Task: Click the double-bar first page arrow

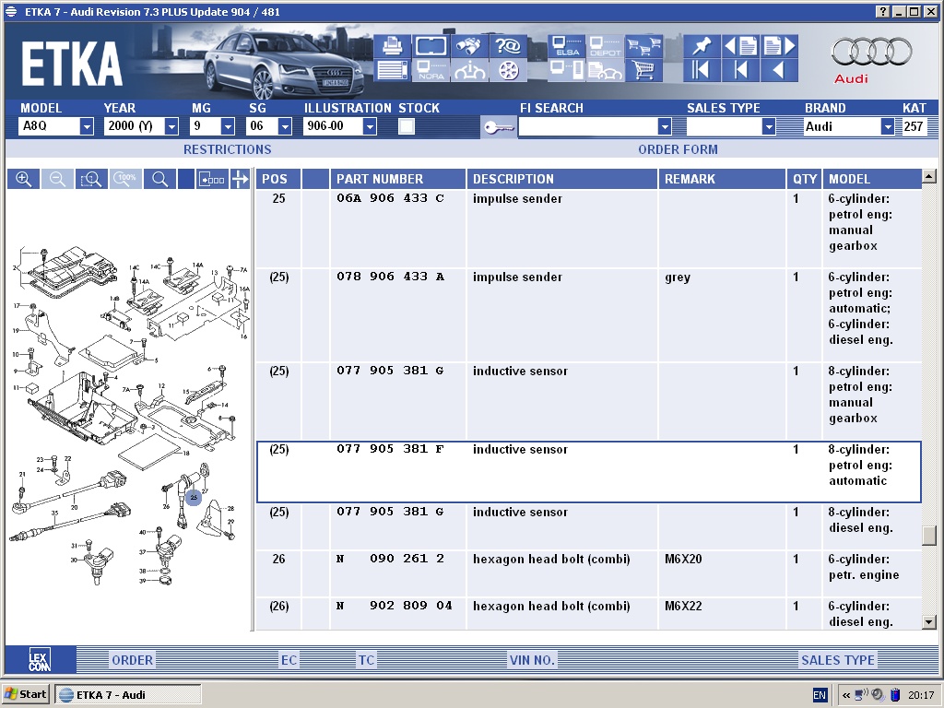Action: tap(702, 70)
